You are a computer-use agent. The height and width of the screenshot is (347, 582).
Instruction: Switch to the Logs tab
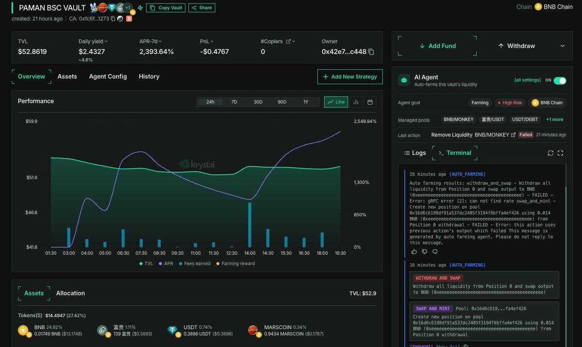pos(415,153)
